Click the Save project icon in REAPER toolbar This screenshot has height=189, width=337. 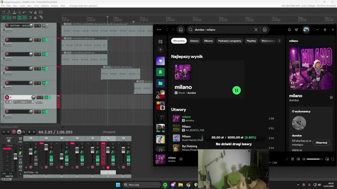point(14,12)
